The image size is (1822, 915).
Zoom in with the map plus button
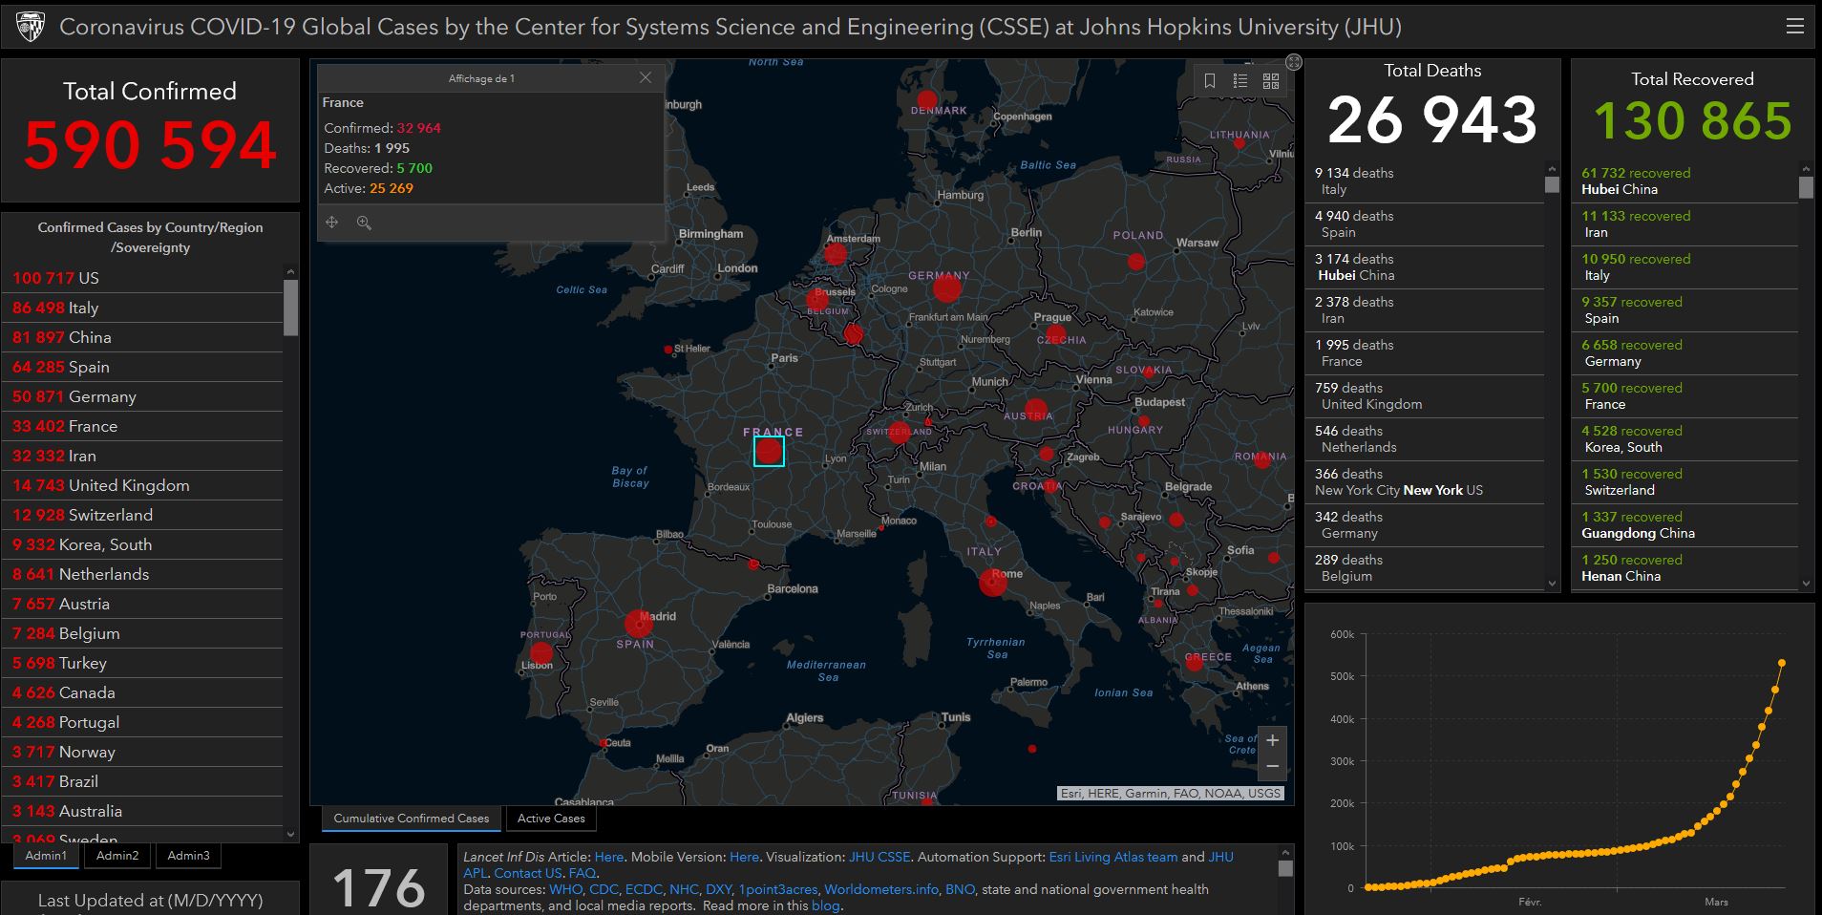click(x=1272, y=740)
